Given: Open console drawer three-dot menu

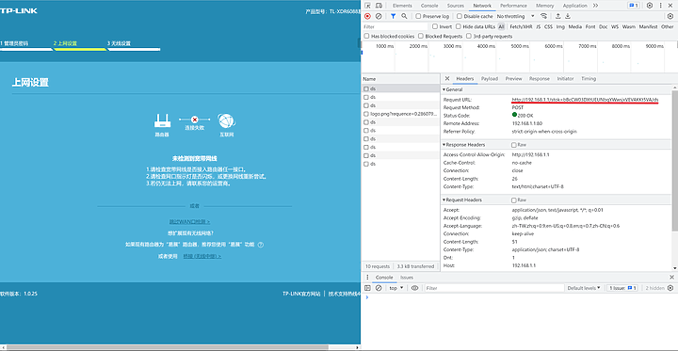Looking at the screenshot, I should click(367, 277).
